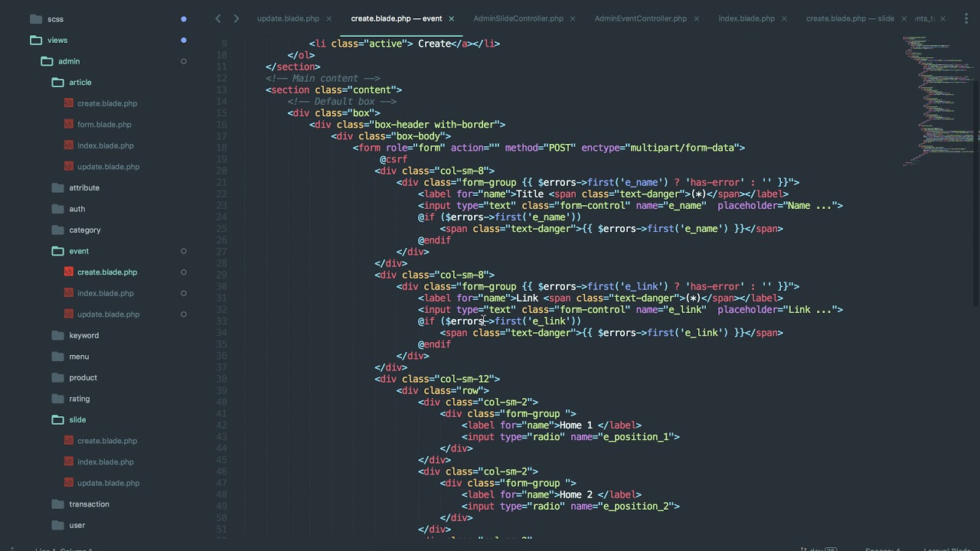Close the index.blade.php tab
This screenshot has height=551, width=980.
point(784,18)
